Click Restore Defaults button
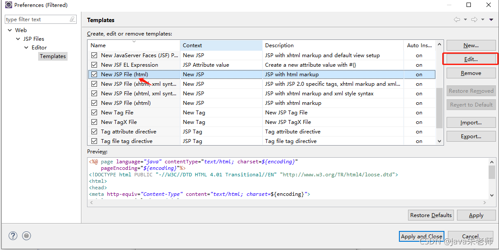This screenshot has width=499, height=250. [x=431, y=215]
